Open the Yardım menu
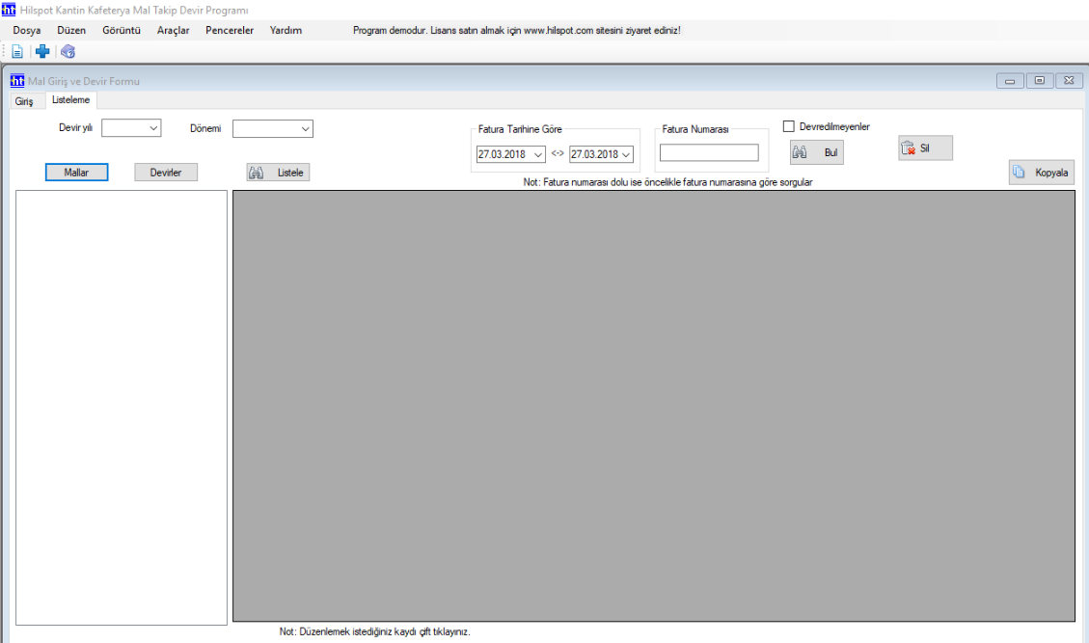The width and height of the screenshot is (1089, 643). point(286,30)
